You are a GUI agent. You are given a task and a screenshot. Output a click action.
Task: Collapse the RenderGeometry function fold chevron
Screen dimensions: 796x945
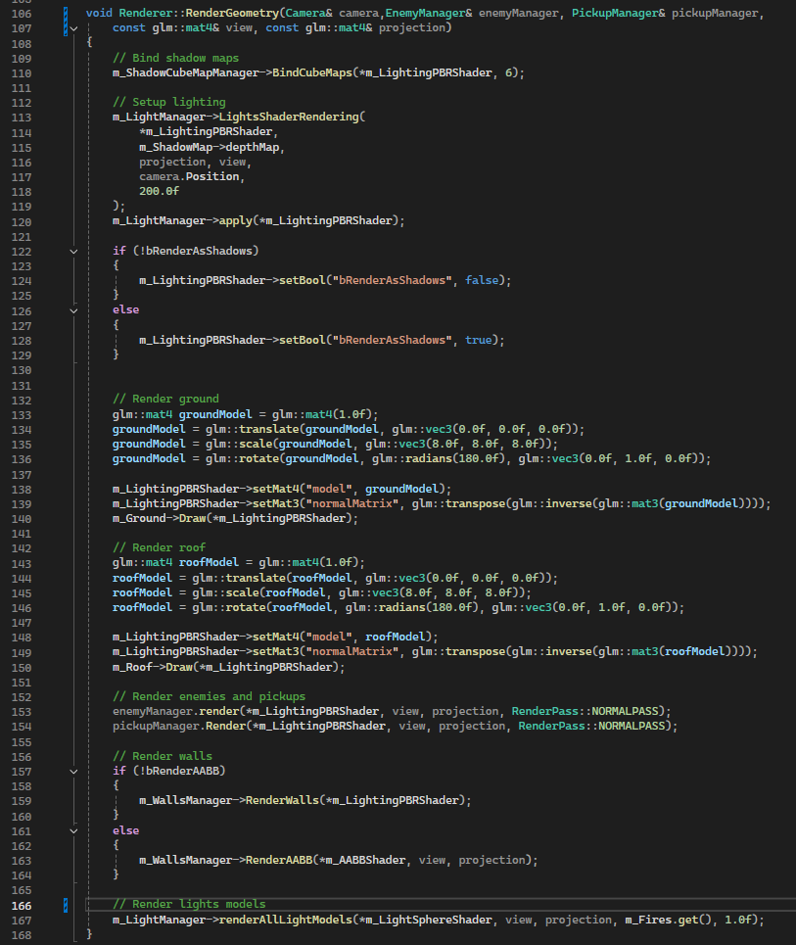tap(75, 27)
